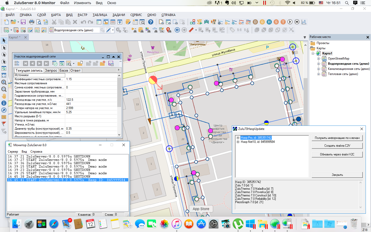This screenshot has height=232, width=371.
Task: Click the brown circle D toolbar icon
Action: (x=255, y=22)
